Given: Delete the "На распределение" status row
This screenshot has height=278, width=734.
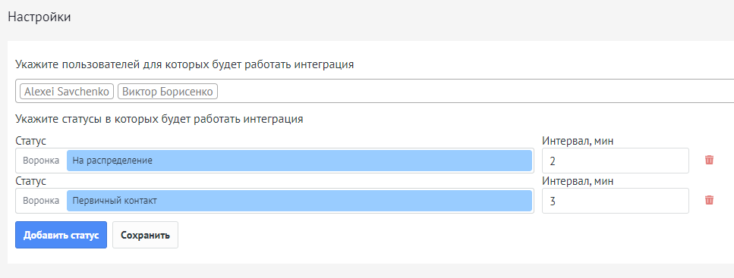Looking at the screenshot, I should coord(709,161).
